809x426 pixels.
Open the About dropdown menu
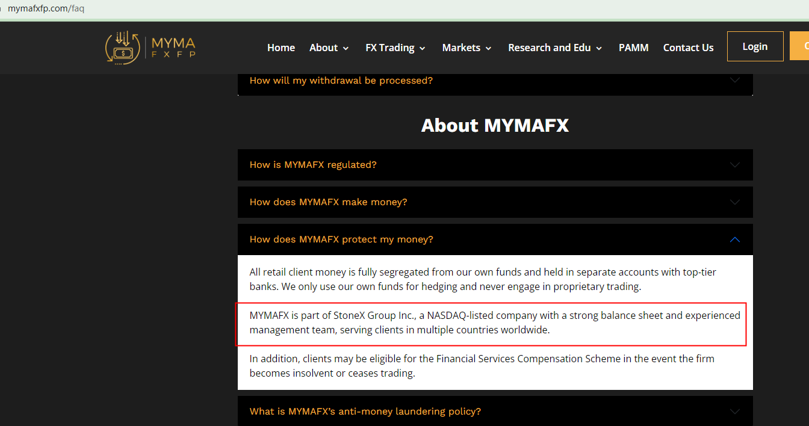click(x=329, y=48)
